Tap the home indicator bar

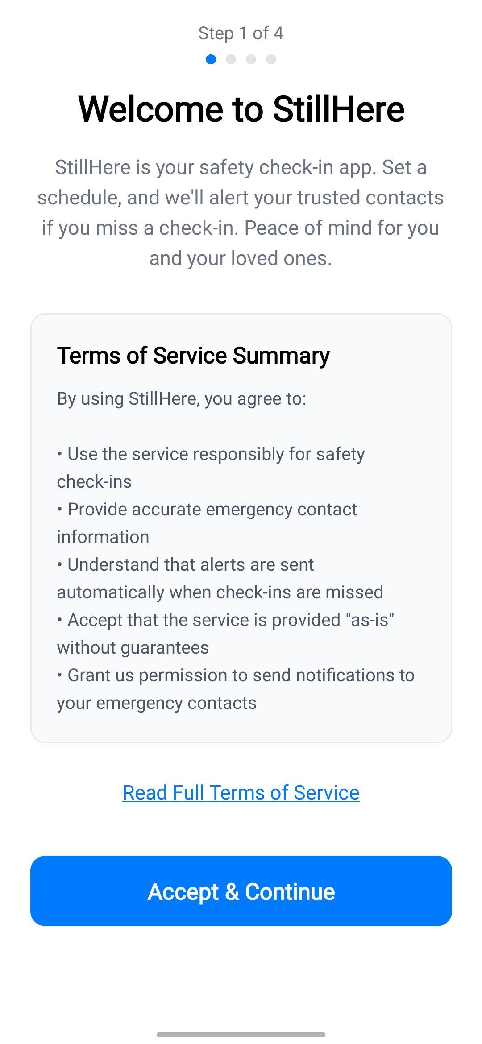tap(241, 1035)
